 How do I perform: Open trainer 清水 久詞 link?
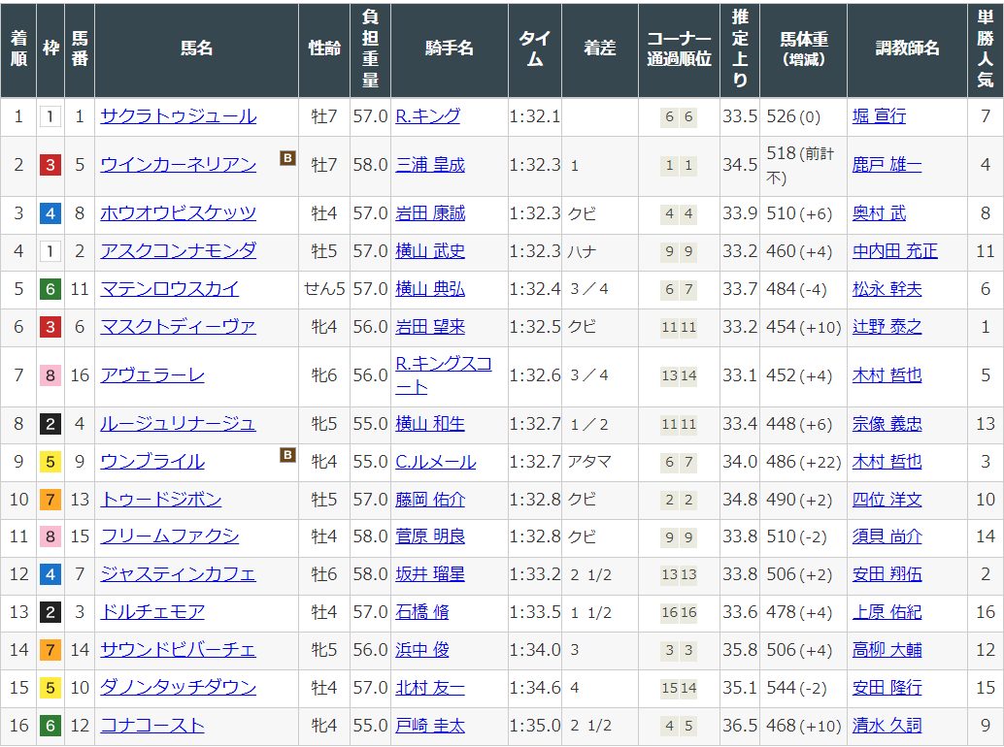[x=887, y=726]
